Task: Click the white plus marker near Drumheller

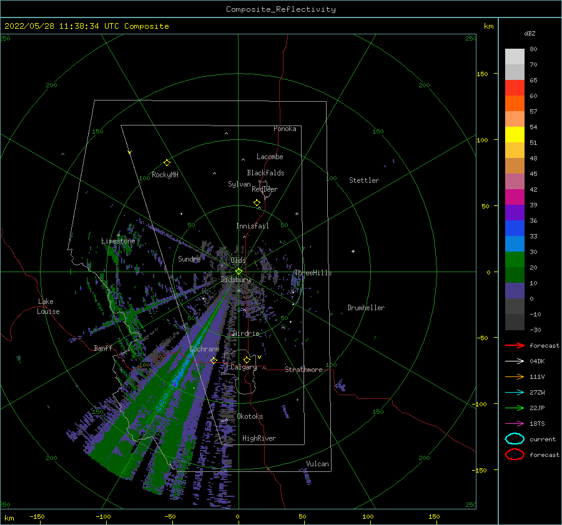Action: point(353,251)
